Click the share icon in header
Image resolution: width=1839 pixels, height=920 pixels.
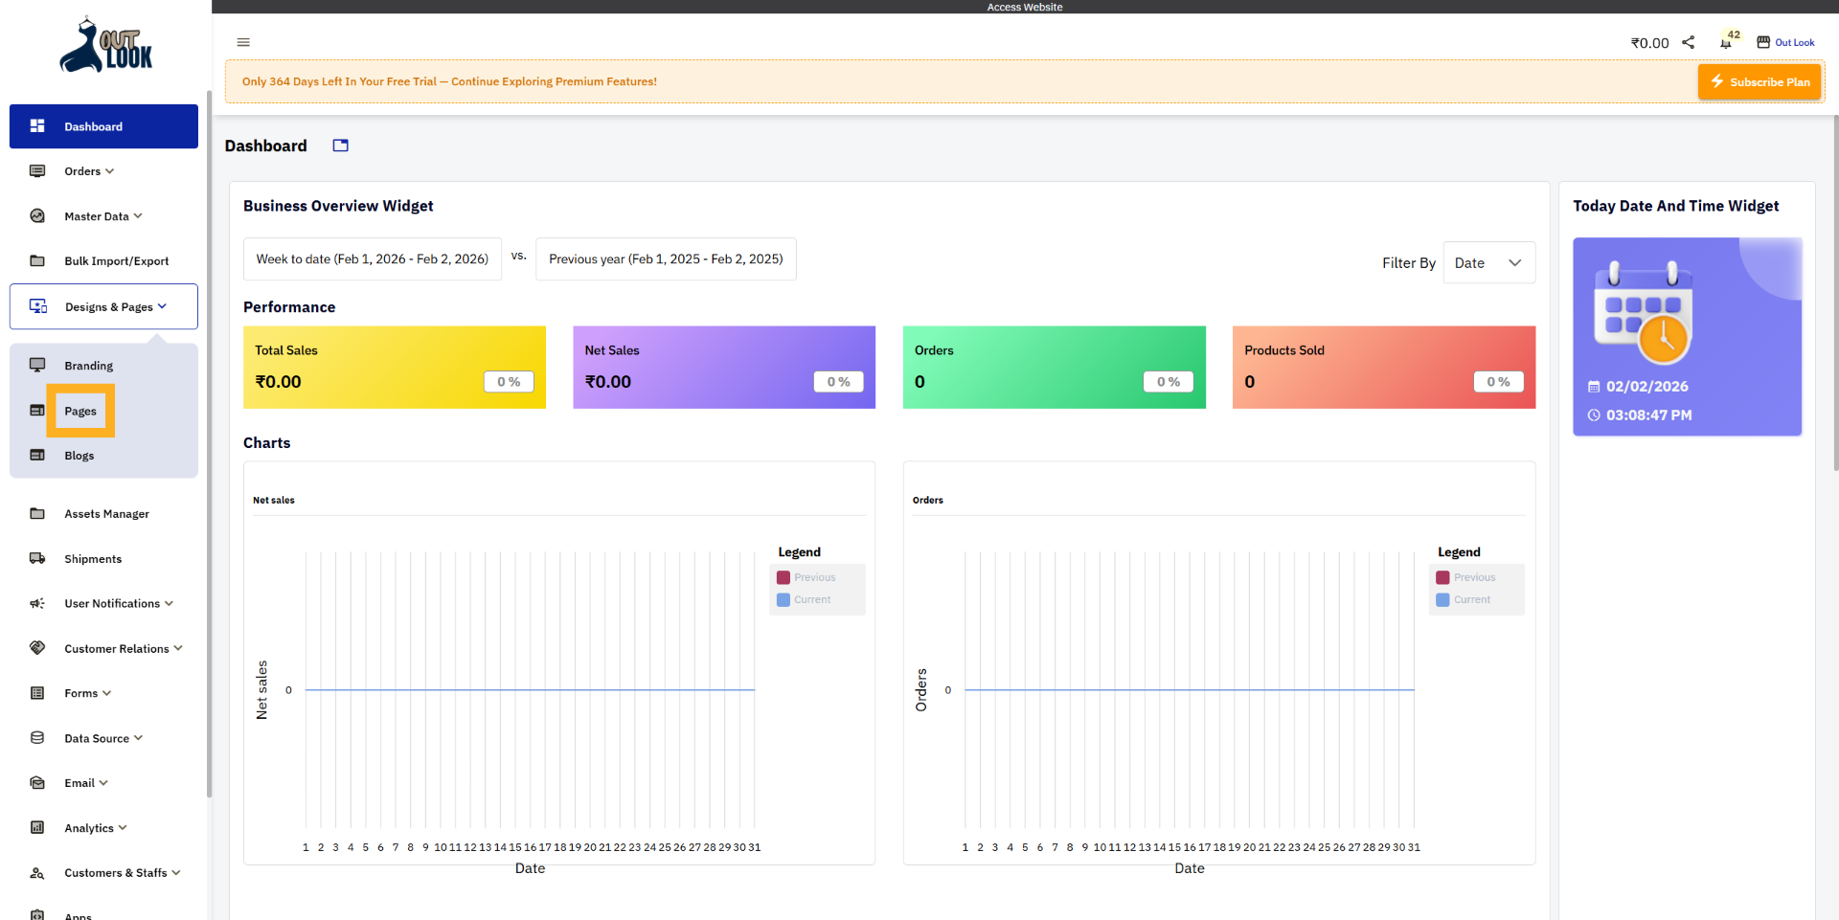point(1689,42)
